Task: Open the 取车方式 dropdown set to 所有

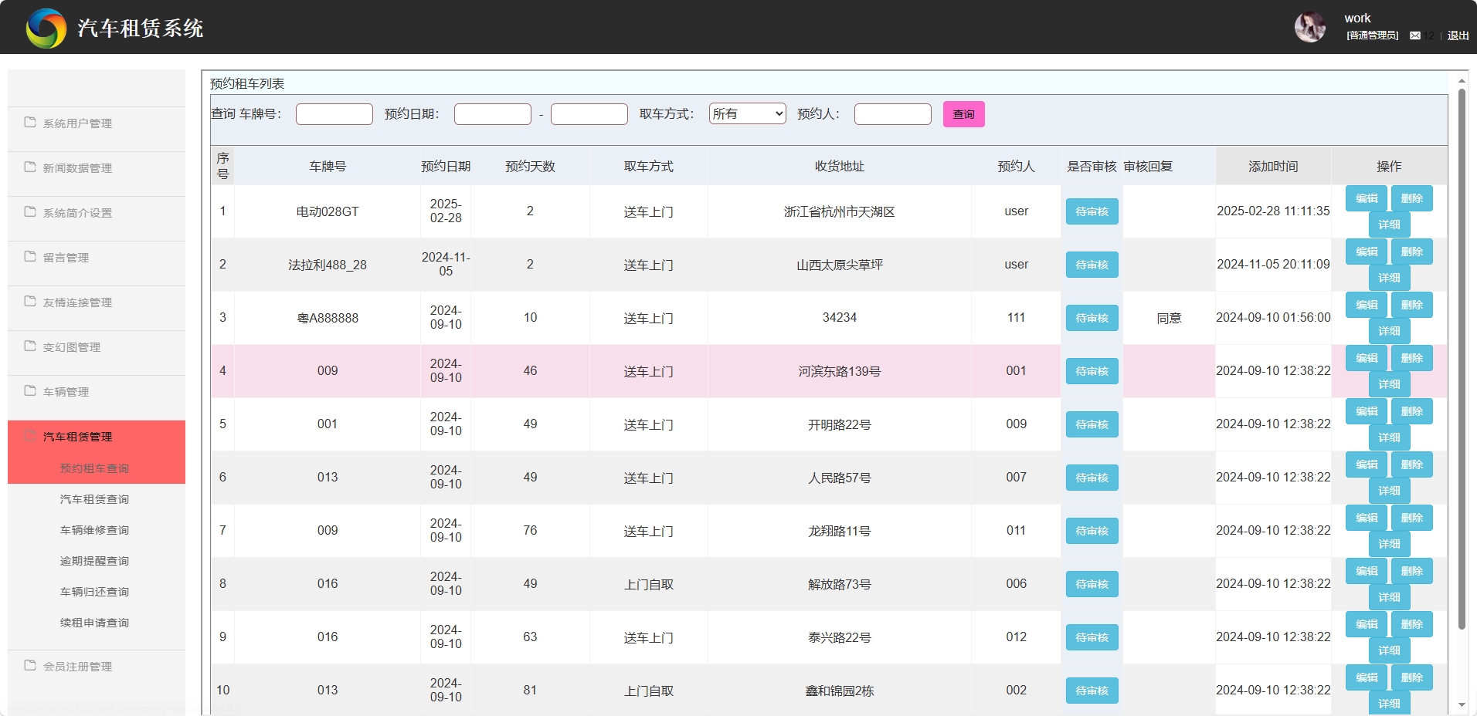Action: (x=746, y=113)
